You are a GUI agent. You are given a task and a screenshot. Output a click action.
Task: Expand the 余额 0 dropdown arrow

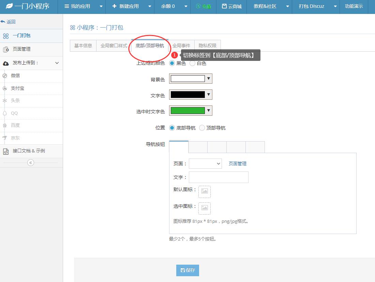click(186, 6)
